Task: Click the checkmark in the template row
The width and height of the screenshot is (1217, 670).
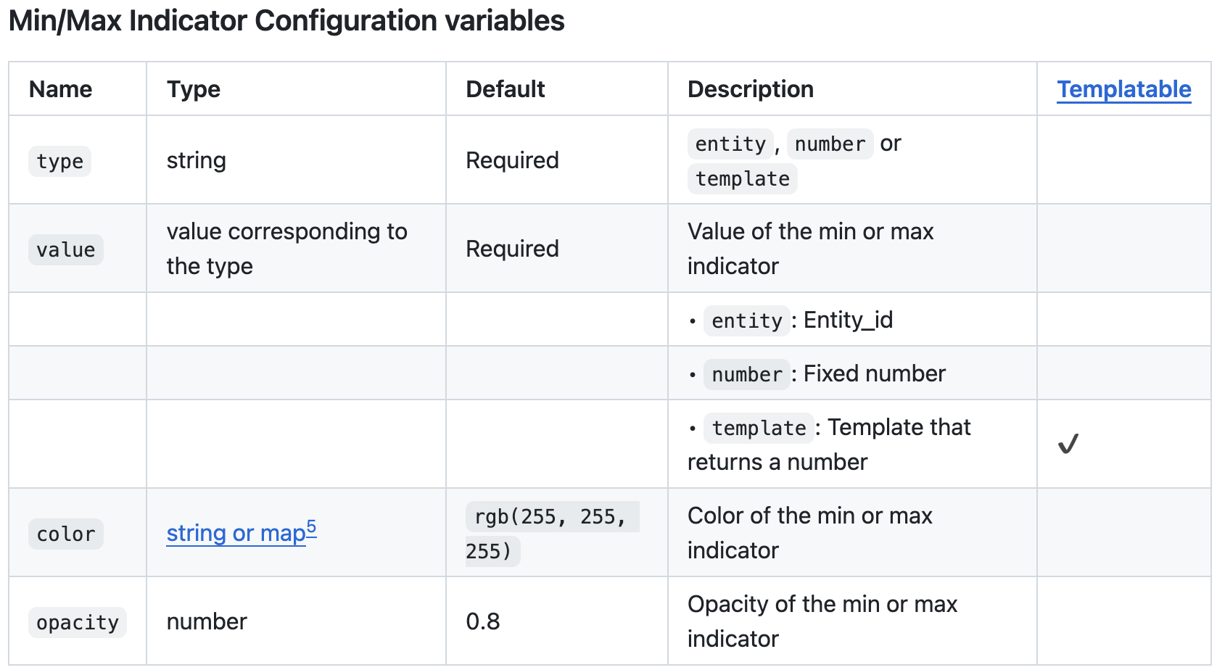Action: (x=1068, y=444)
